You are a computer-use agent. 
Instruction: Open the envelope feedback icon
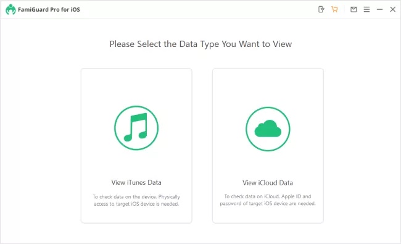(x=353, y=9)
